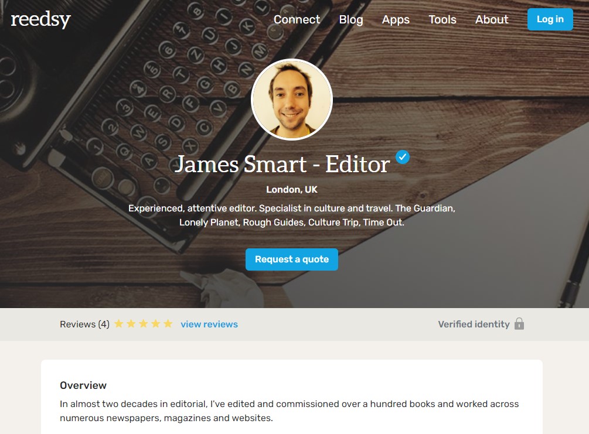
Task: Go to the Blog page
Action: pos(351,19)
